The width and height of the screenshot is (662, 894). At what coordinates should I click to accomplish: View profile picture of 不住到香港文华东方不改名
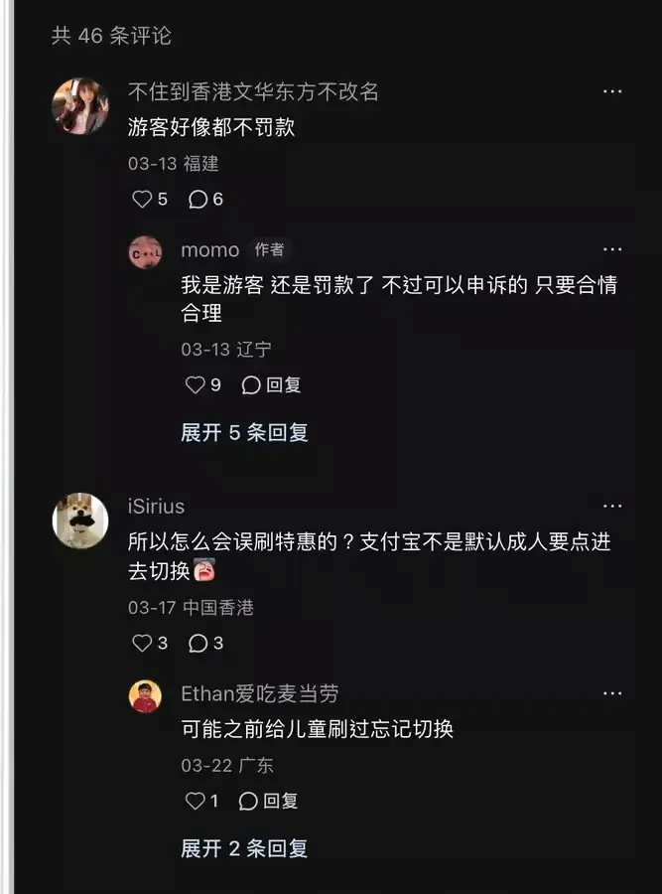point(80,106)
